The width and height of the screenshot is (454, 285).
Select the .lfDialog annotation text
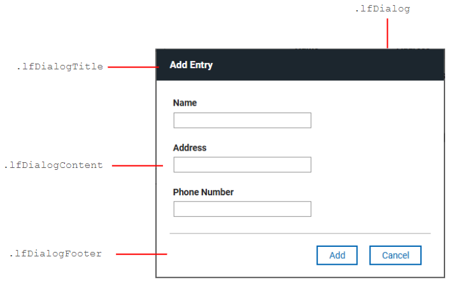tap(381, 9)
